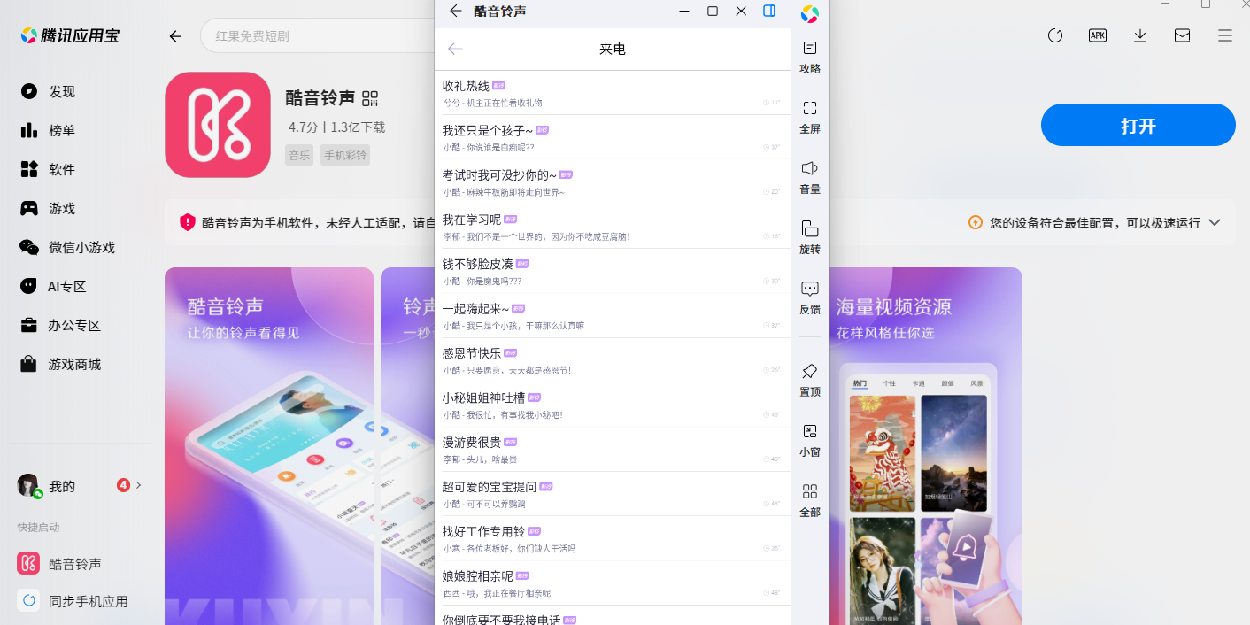Open the mail messages icon

point(1182,35)
